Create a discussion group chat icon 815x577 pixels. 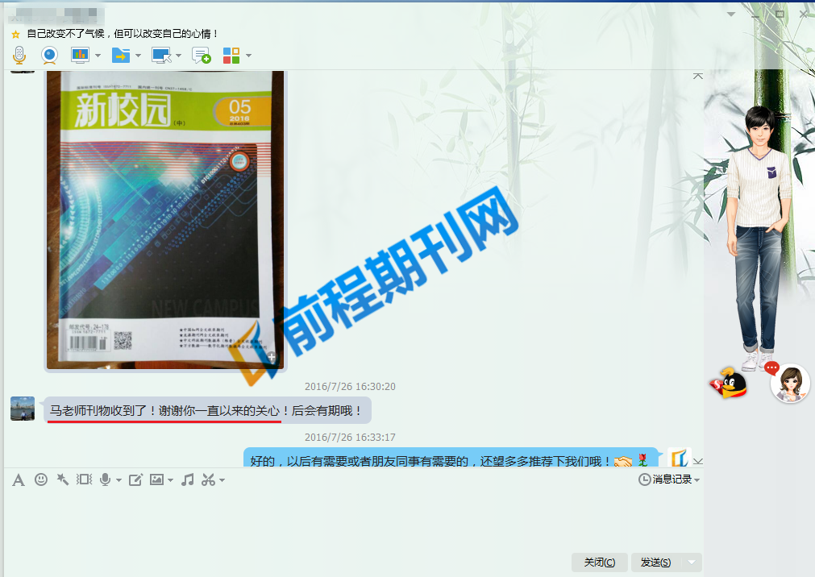pos(202,55)
